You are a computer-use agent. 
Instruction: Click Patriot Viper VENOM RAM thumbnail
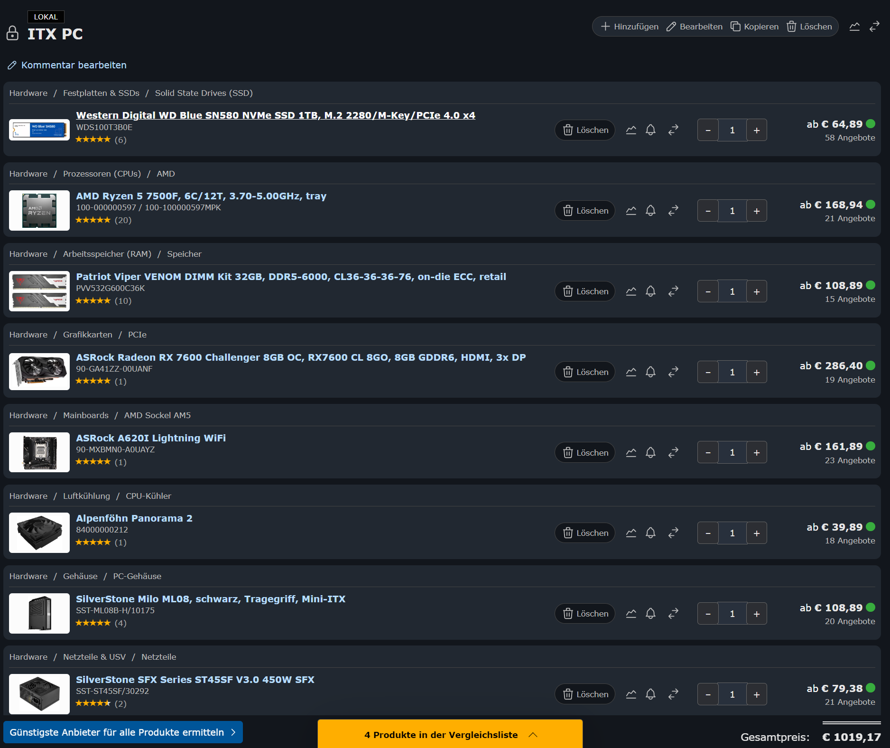tap(39, 291)
